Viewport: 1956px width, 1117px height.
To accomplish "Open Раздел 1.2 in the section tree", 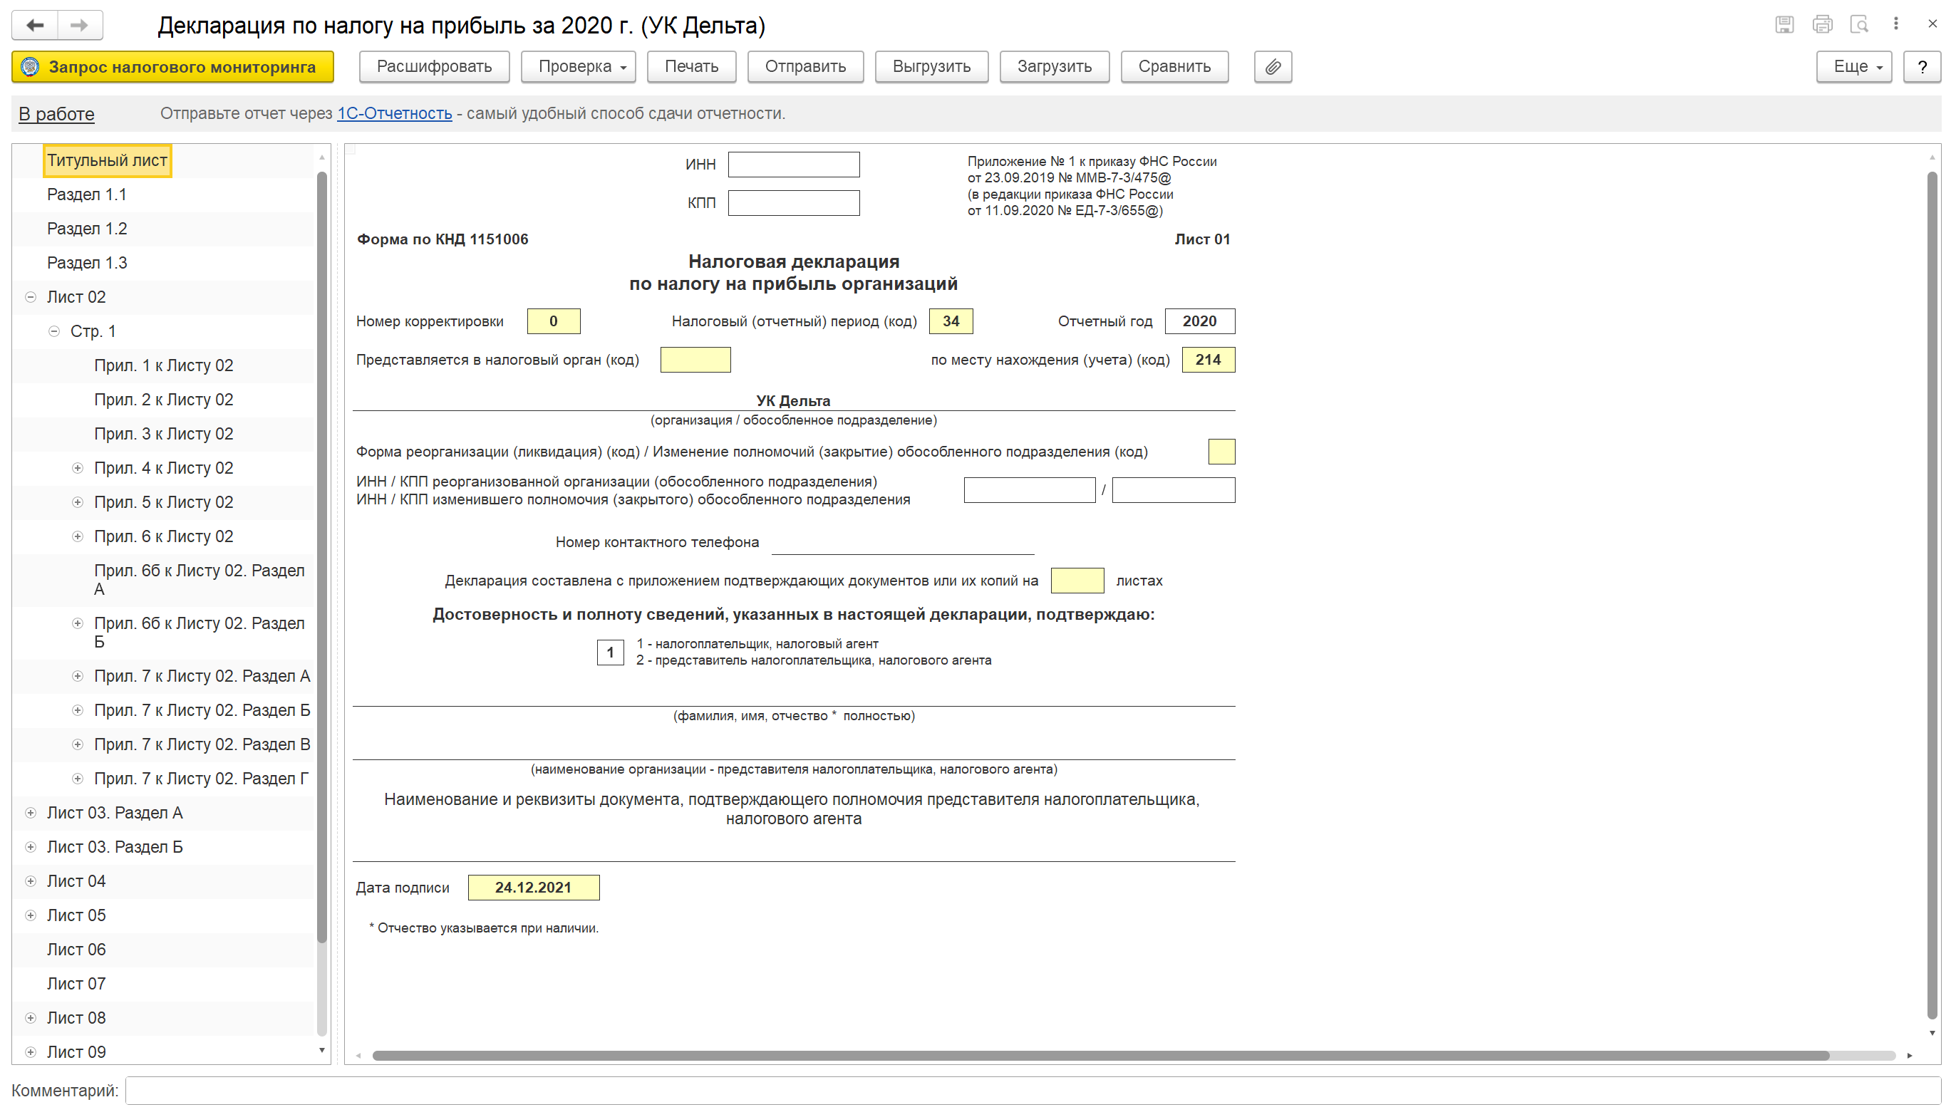I will 87,229.
